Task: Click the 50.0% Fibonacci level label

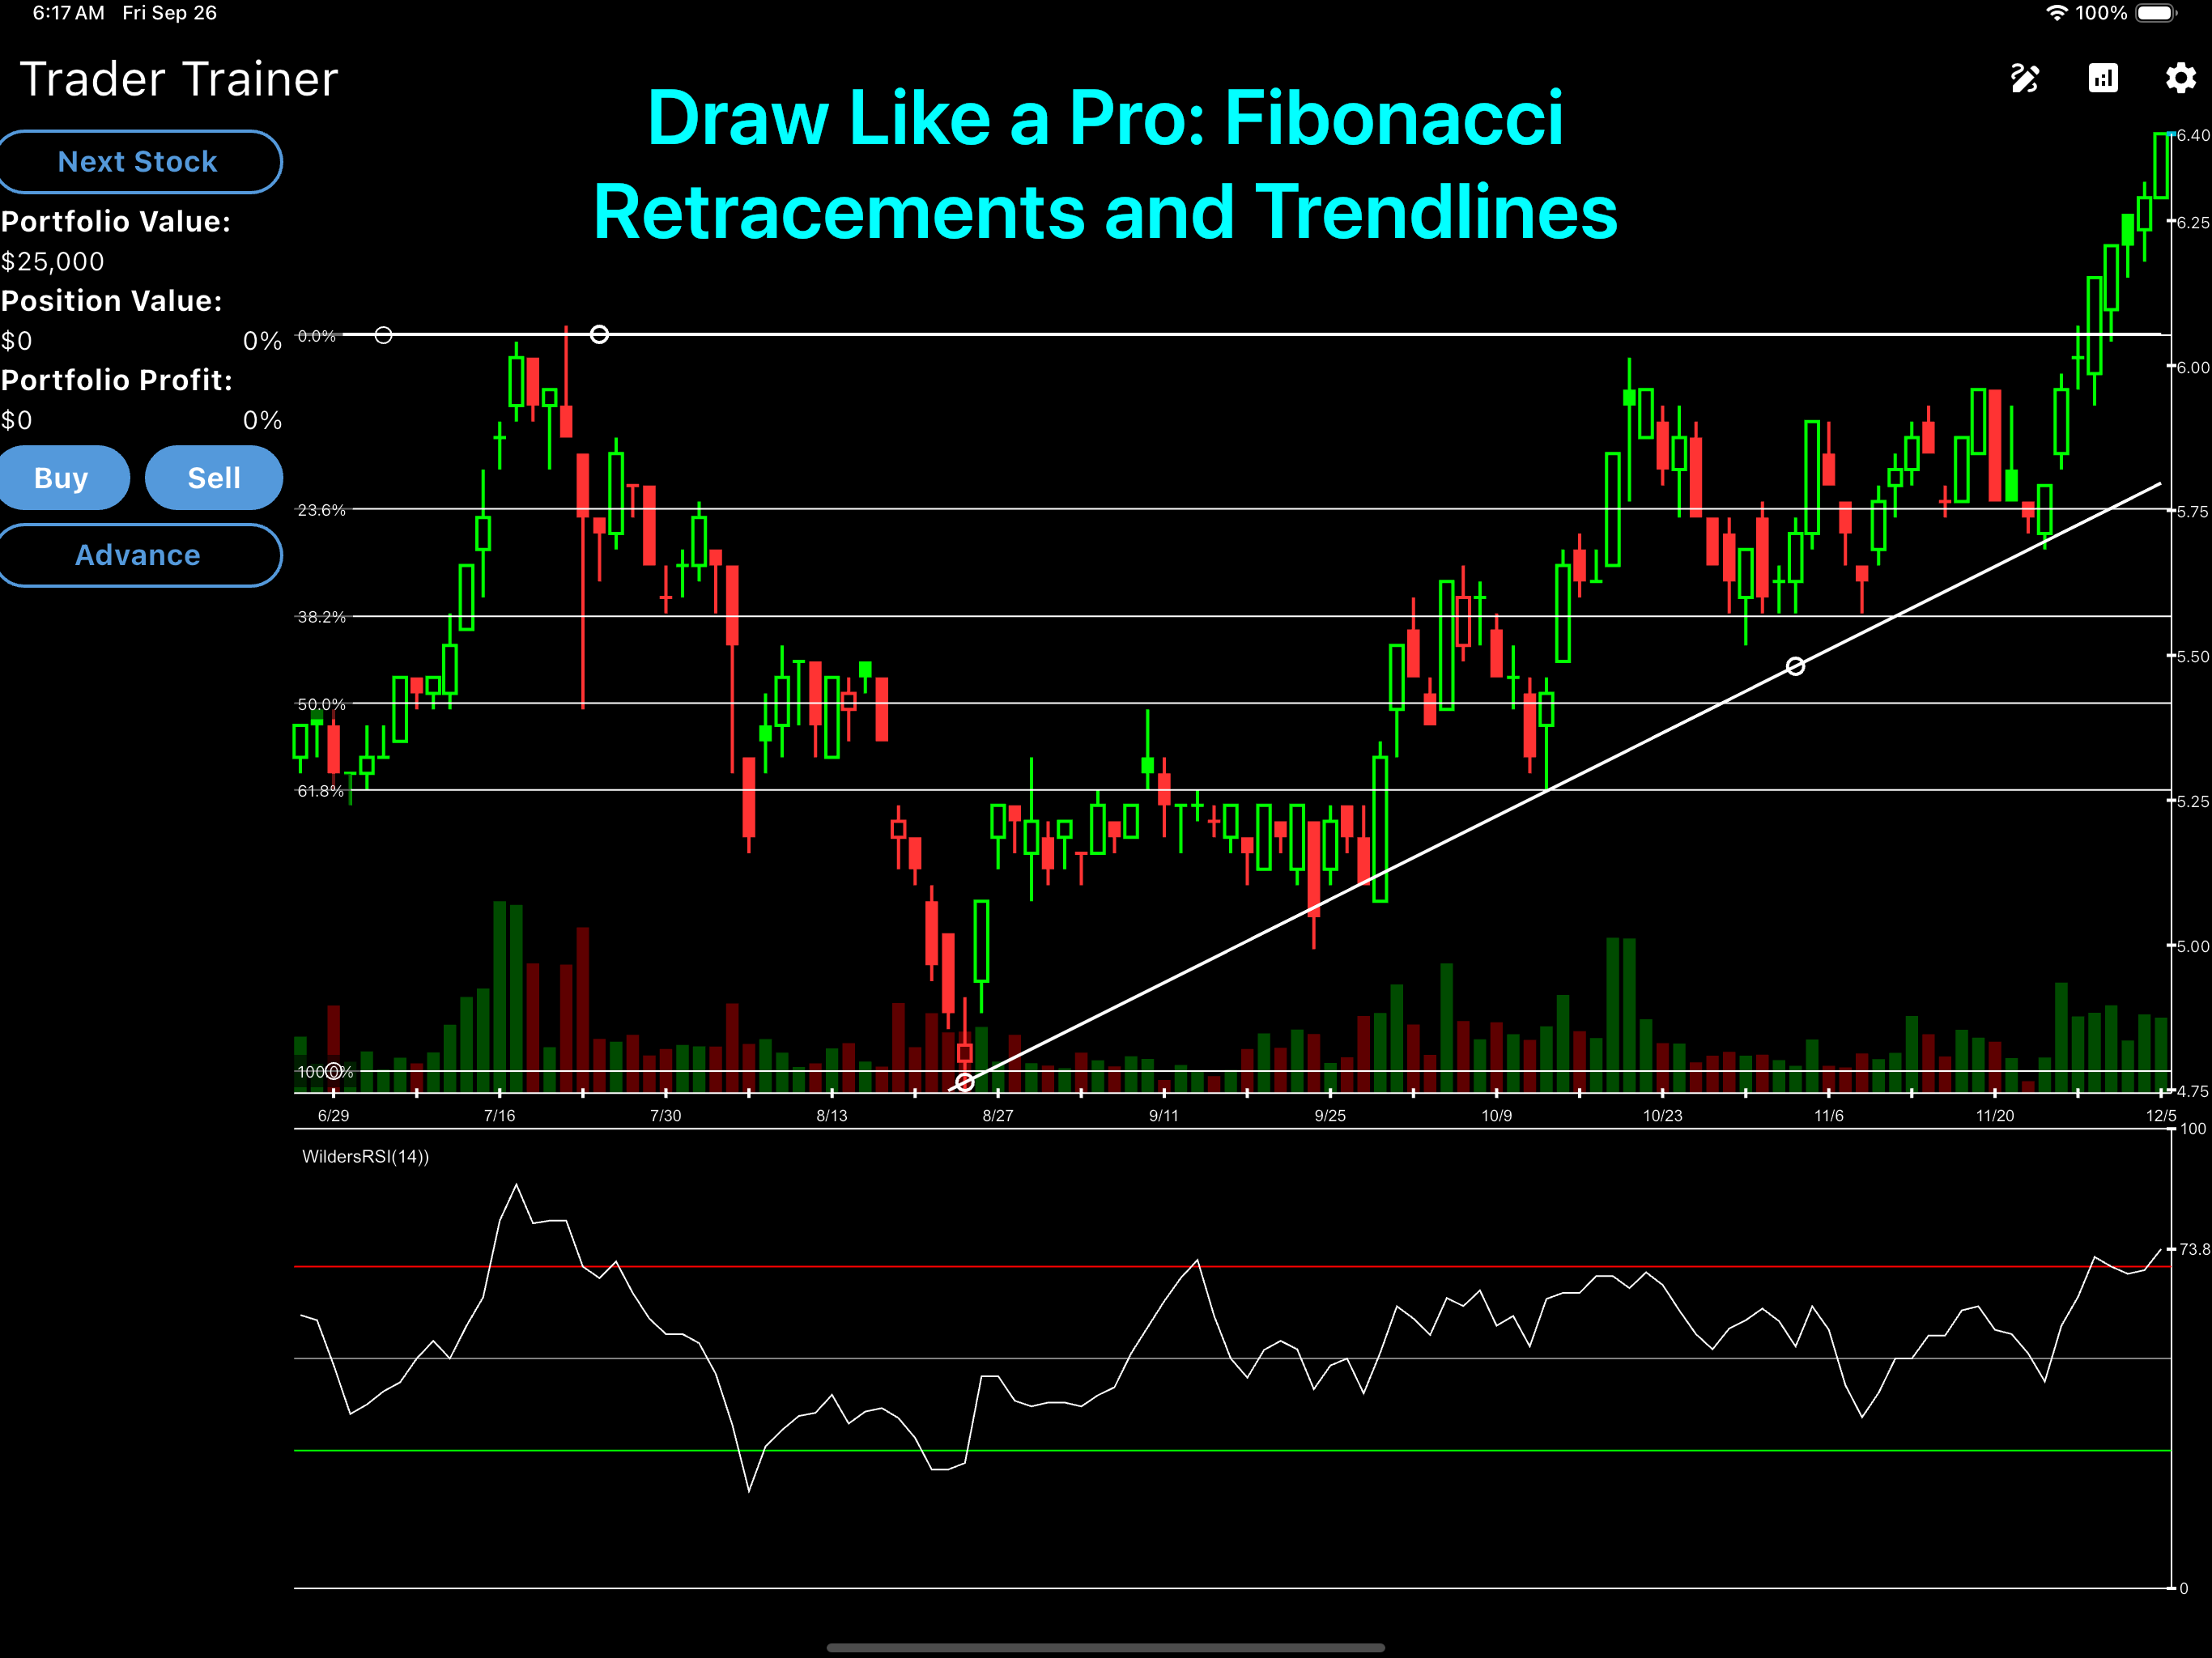Action: (321, 704)
